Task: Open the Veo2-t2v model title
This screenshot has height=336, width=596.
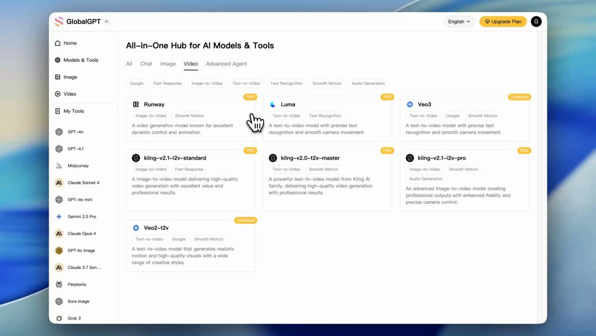Action: (x=156, y=228)
